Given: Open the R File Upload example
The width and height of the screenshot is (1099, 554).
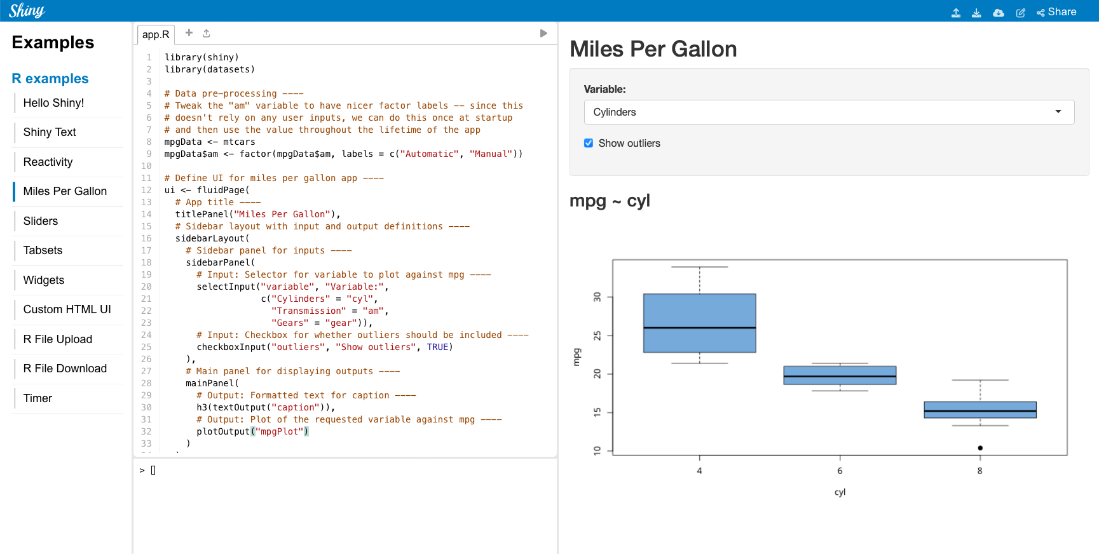Looking at the screenshot, I should 58,339.
